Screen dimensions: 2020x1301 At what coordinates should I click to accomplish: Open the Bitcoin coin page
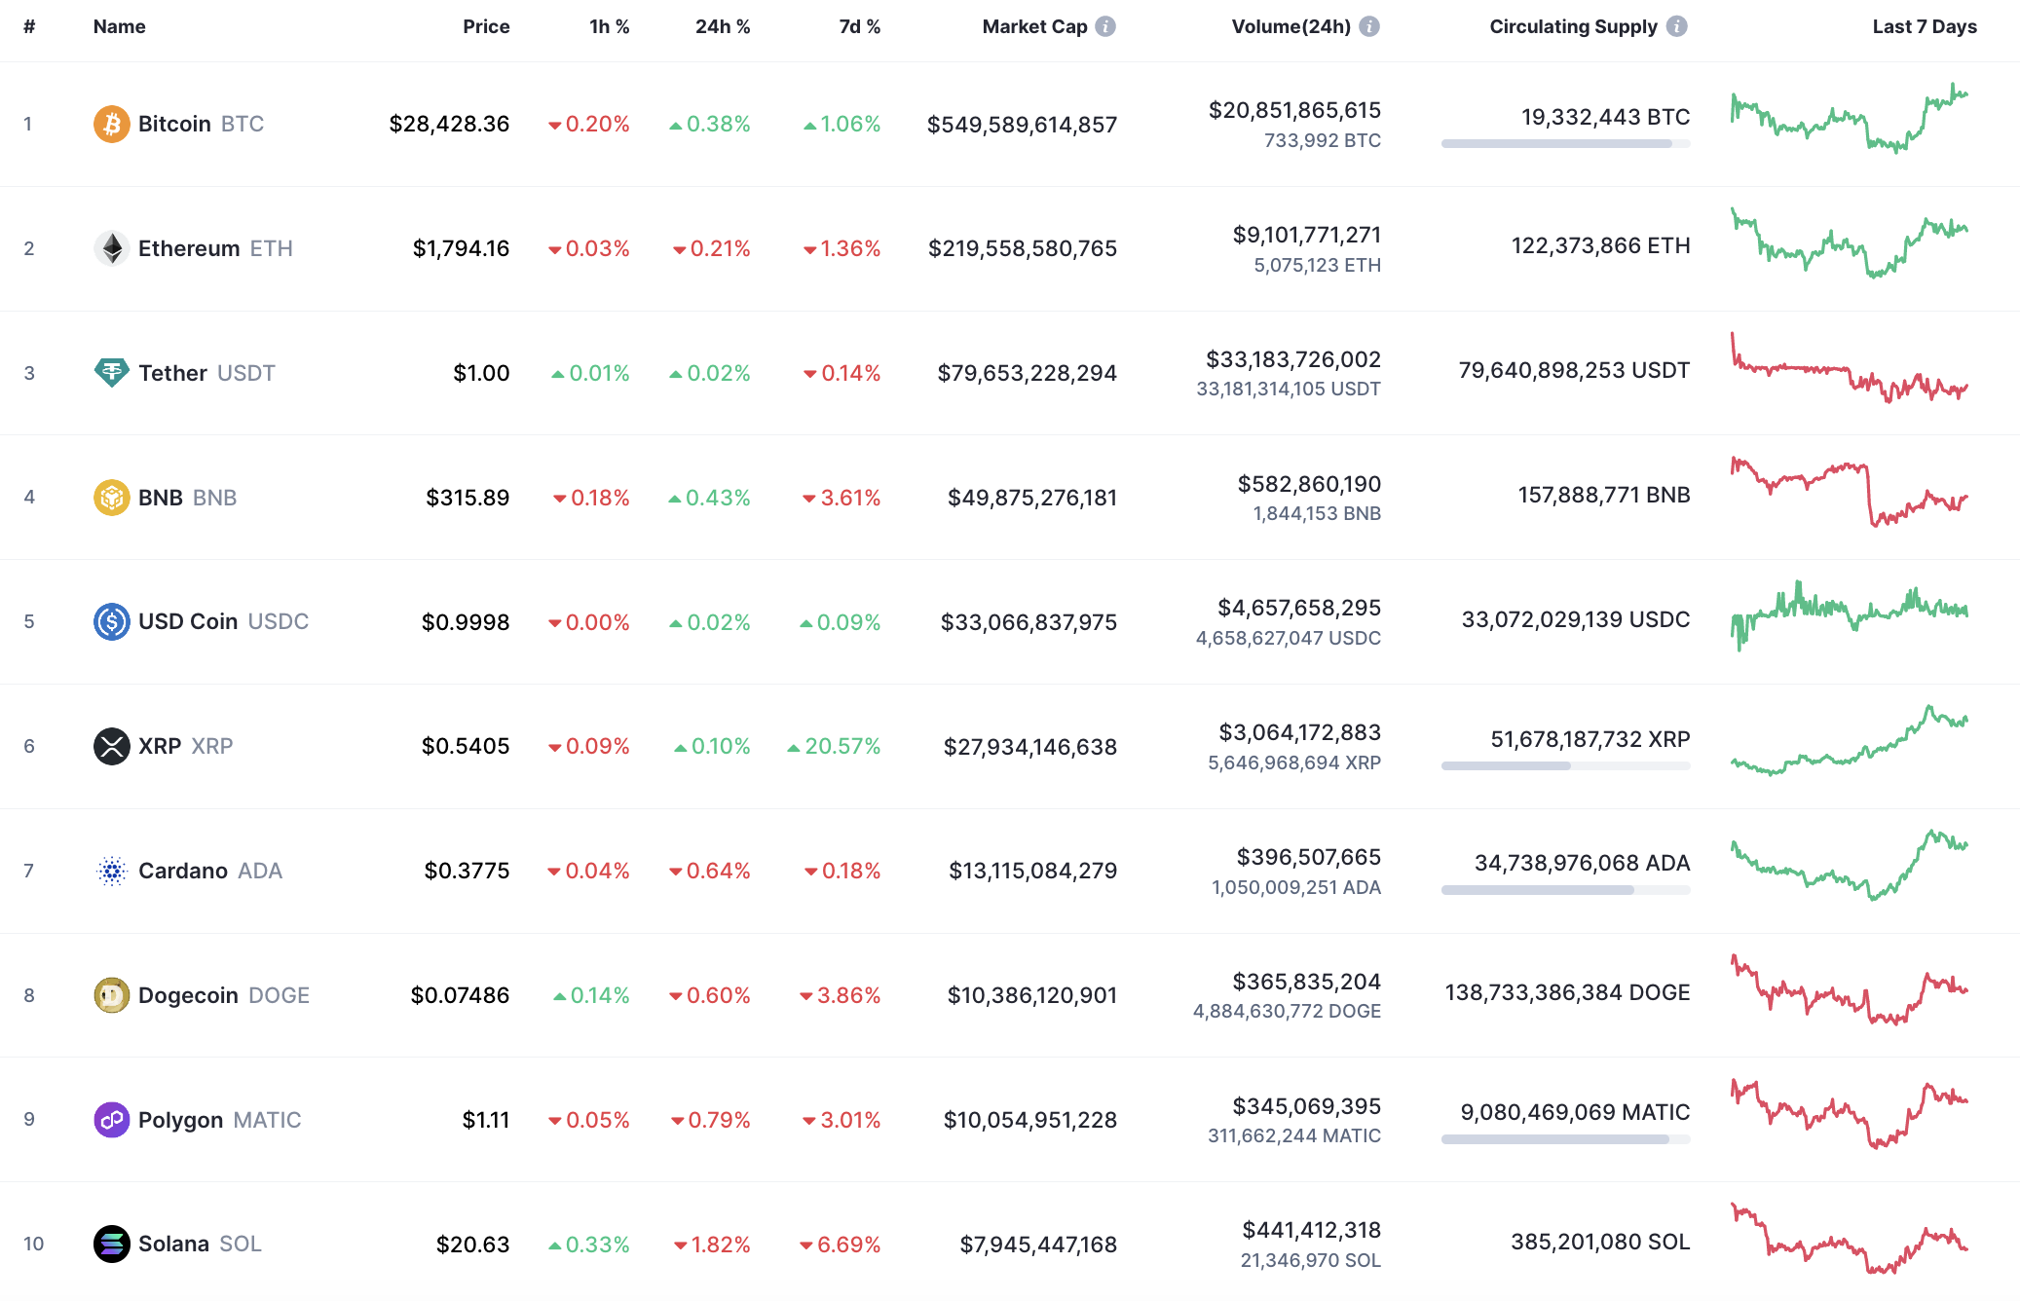[173, 124]
